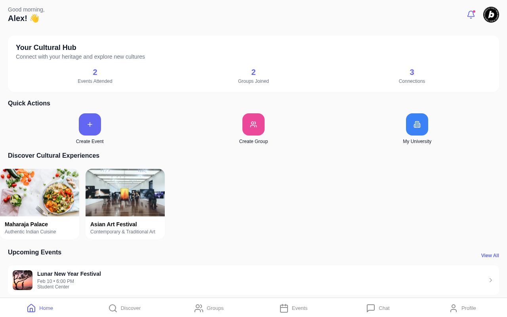Click the 'Your Cultural Hub' heading
507x317 pixels.
tap(46, 48)
